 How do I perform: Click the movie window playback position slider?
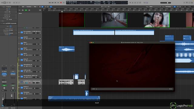(x=132, y=89)
